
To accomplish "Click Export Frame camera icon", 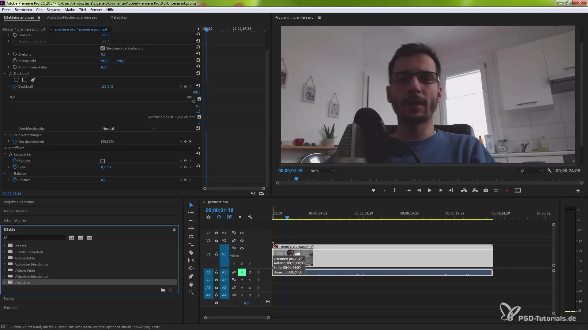I will point(486,190).
